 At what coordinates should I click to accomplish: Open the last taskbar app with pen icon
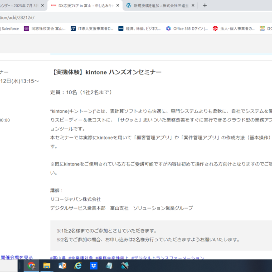[125, 266]
